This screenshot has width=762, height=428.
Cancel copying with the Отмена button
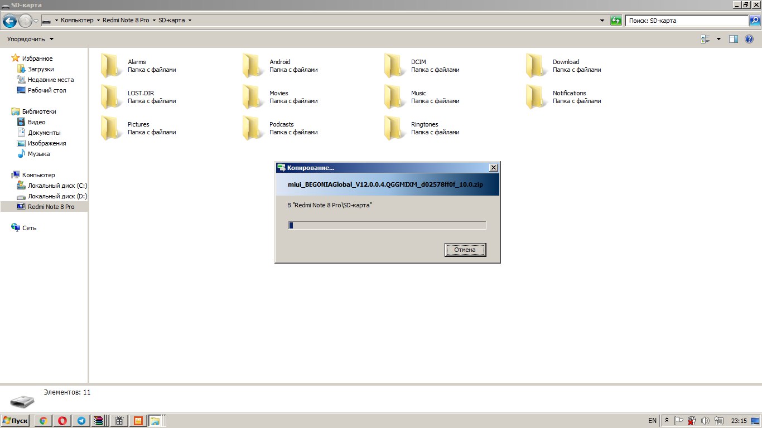pyautogui.click(x=465, y=250)
